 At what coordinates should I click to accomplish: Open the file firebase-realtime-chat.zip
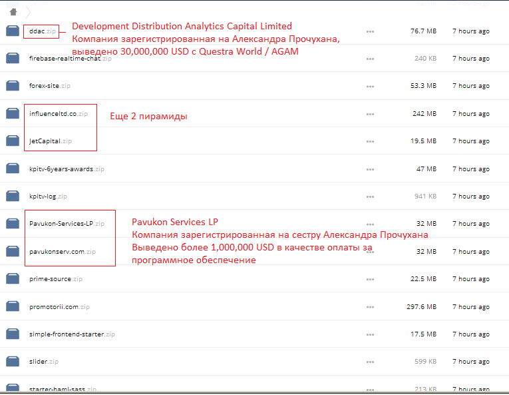pos(71,59)
